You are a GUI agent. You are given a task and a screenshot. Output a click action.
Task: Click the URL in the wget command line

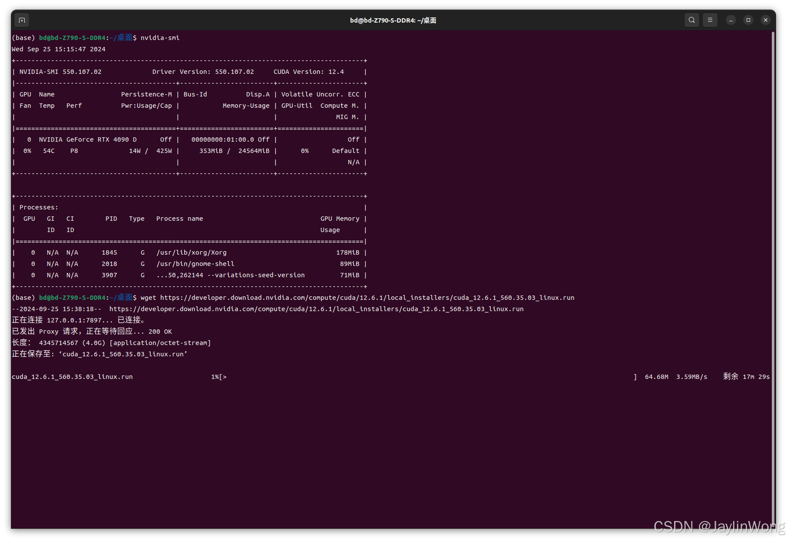tap(367, 298)
